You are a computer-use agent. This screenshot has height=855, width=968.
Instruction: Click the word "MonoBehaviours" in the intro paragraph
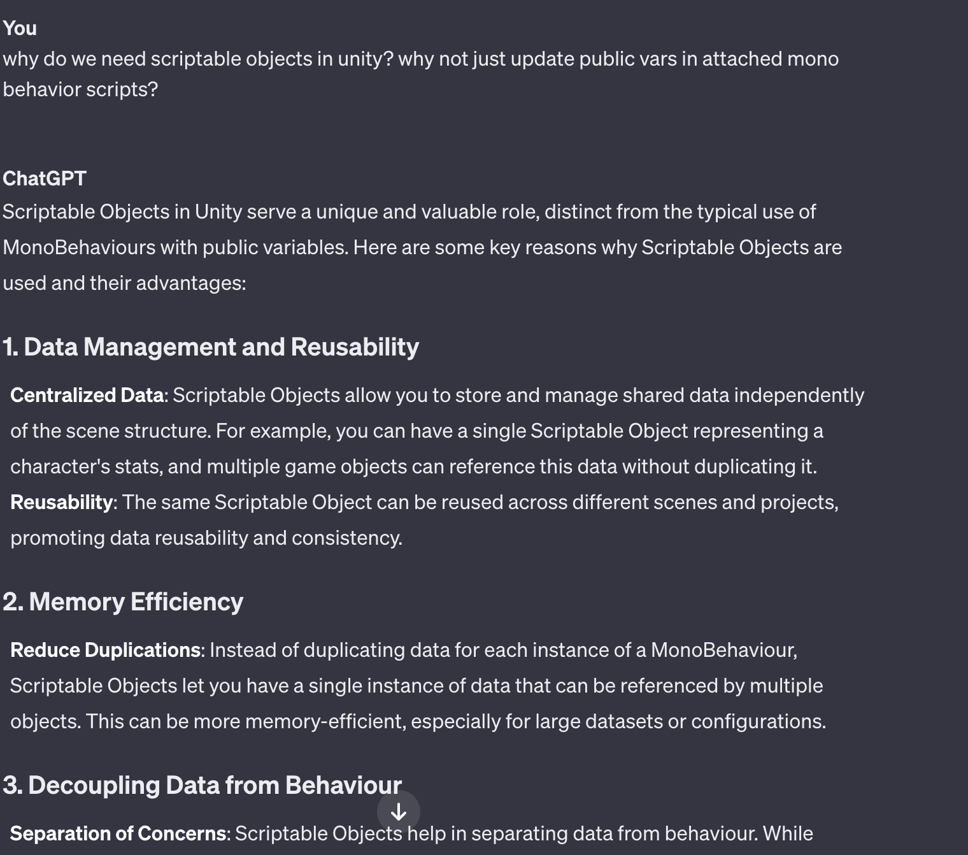79,248
